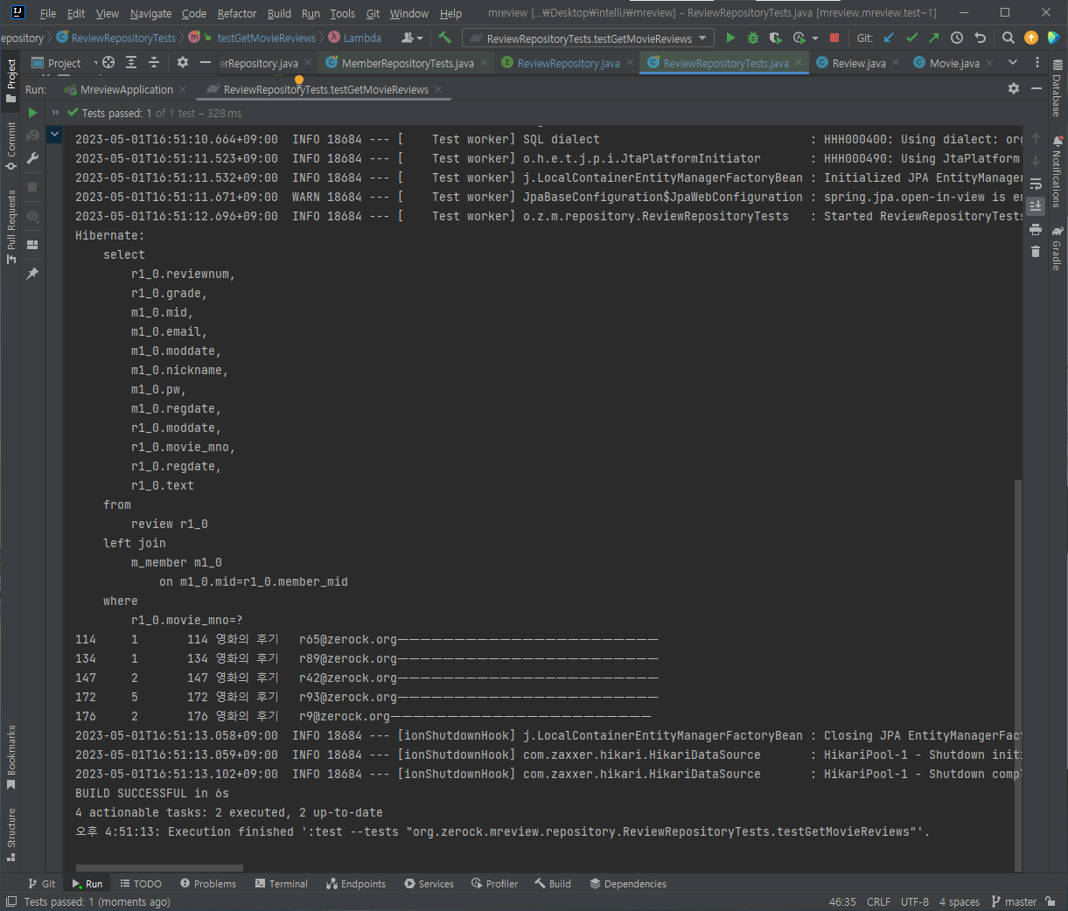Open Project view options gear
Image resolution: width=1068 pixels, height=911 pixels.
click(183, 62)
